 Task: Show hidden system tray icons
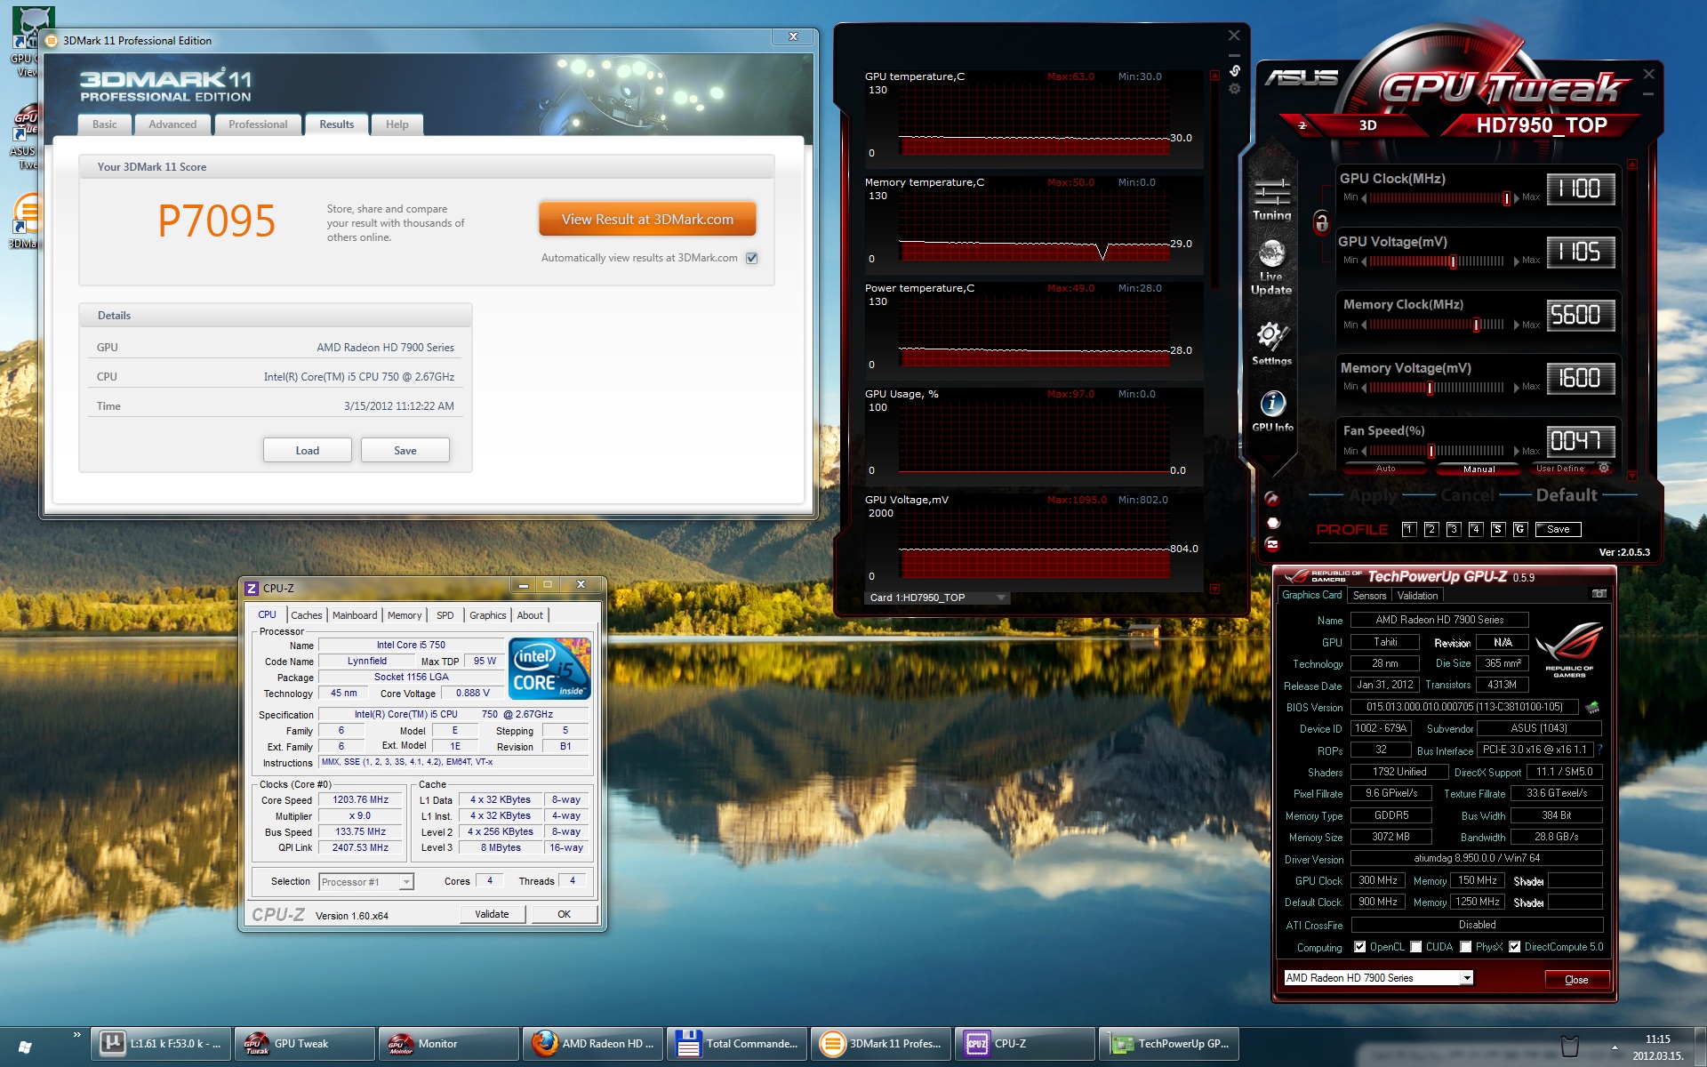pyautogui.click(x=1615, y=1047)
